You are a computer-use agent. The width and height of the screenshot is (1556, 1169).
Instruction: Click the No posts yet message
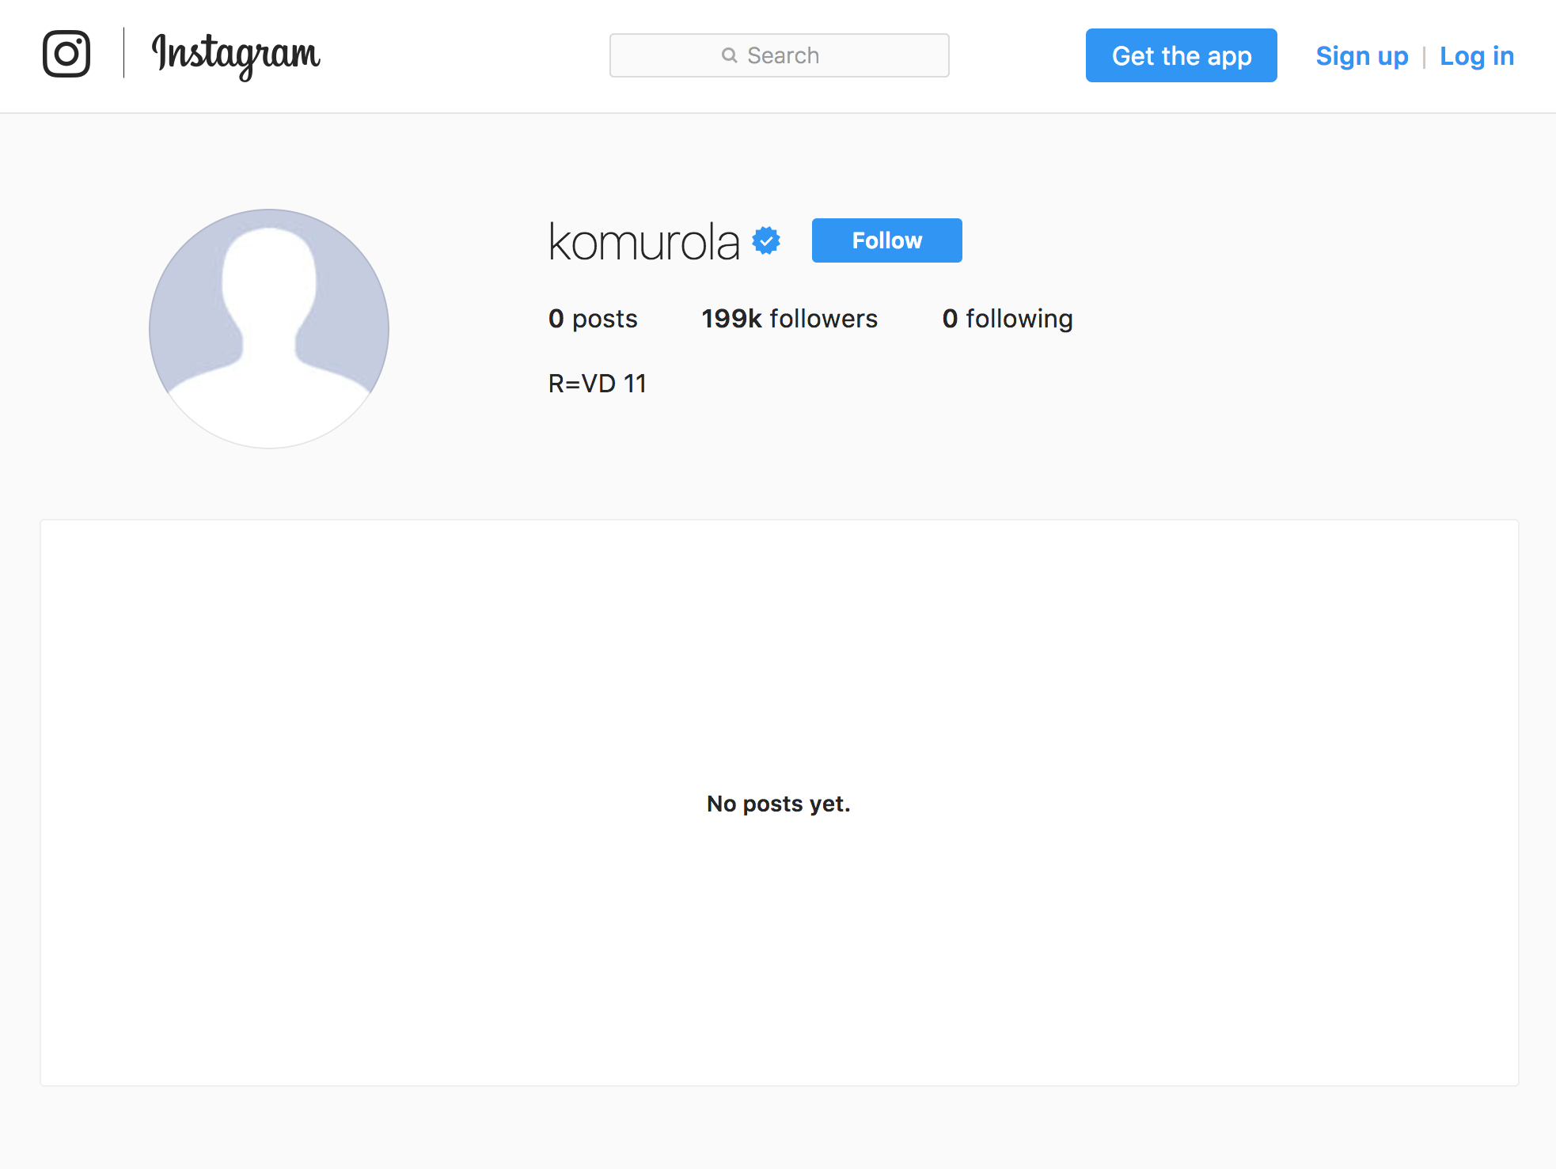pyautogui.click(x=779, y=804)
